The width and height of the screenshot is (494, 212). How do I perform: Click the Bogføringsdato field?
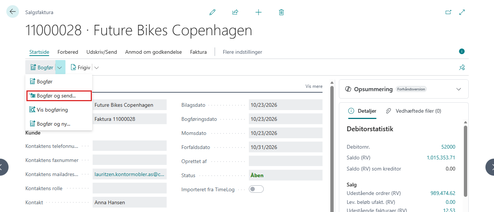tap(286, 119)
